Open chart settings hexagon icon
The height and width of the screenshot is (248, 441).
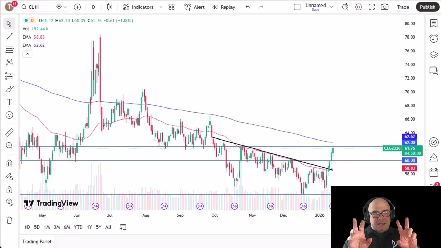coord(358,7)
